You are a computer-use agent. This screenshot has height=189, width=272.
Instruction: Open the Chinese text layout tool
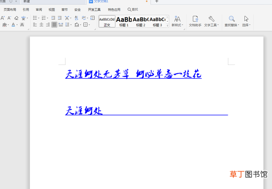[67, 18]
